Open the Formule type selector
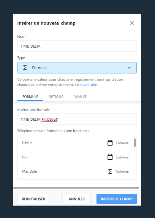155x218 pixels. pos(77,68)
